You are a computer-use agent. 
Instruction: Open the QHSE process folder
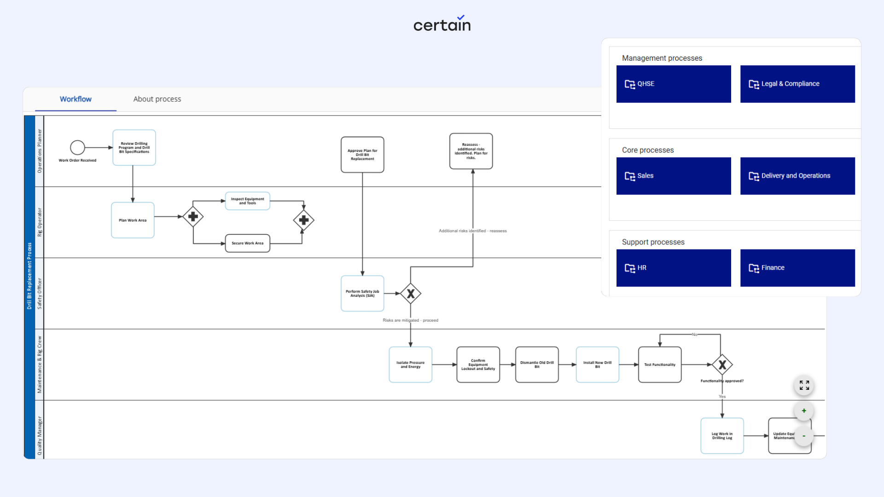673,84
